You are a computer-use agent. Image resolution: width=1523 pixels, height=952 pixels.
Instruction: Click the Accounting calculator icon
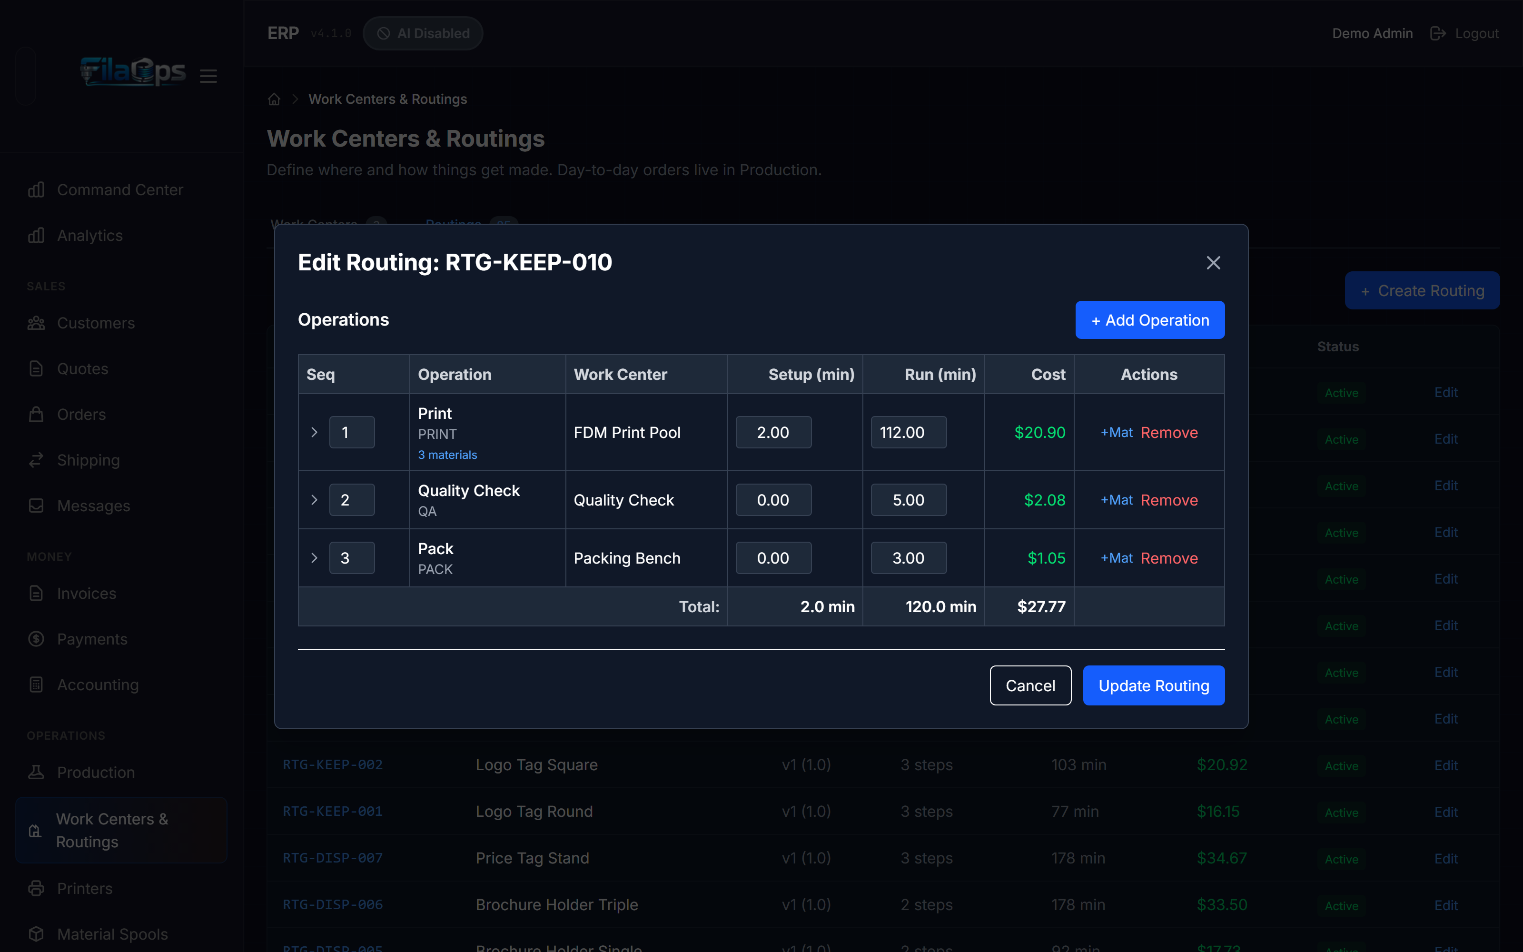pyautogui.click(x=36, y=684)
